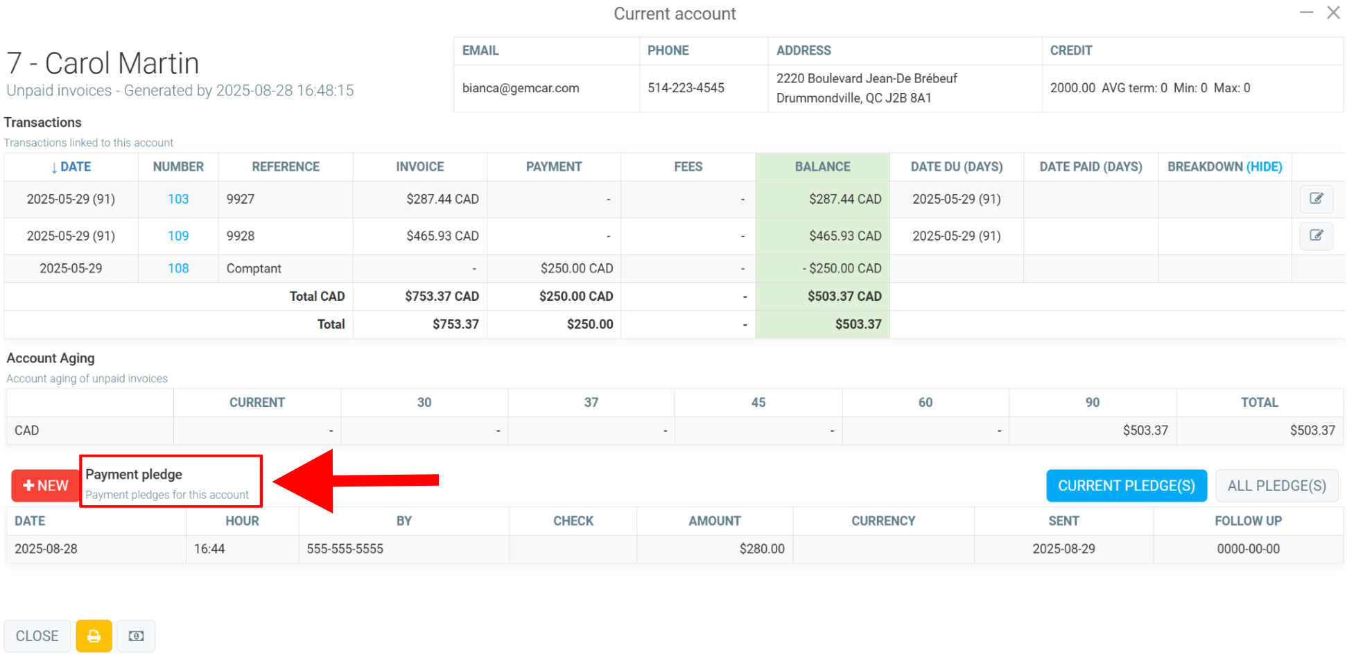Screen dimensions: 1347x657
Task: Switch to the CURRENT PLEDGE(S) tab
Action: click(1126, 485)
